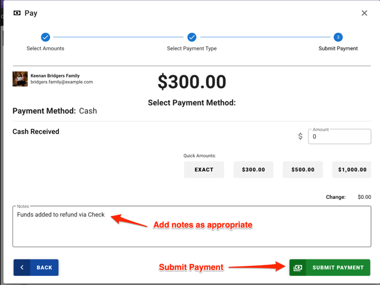The width and height of the screenshot is (380, 285).
Task: Click the Select Payment Type step checkmark
Action: pos(192,37)
